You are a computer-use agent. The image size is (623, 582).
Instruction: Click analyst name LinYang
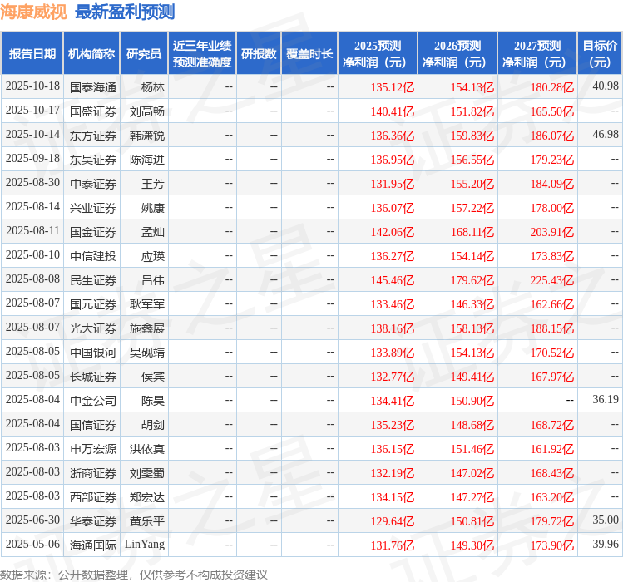coord(145,544)
